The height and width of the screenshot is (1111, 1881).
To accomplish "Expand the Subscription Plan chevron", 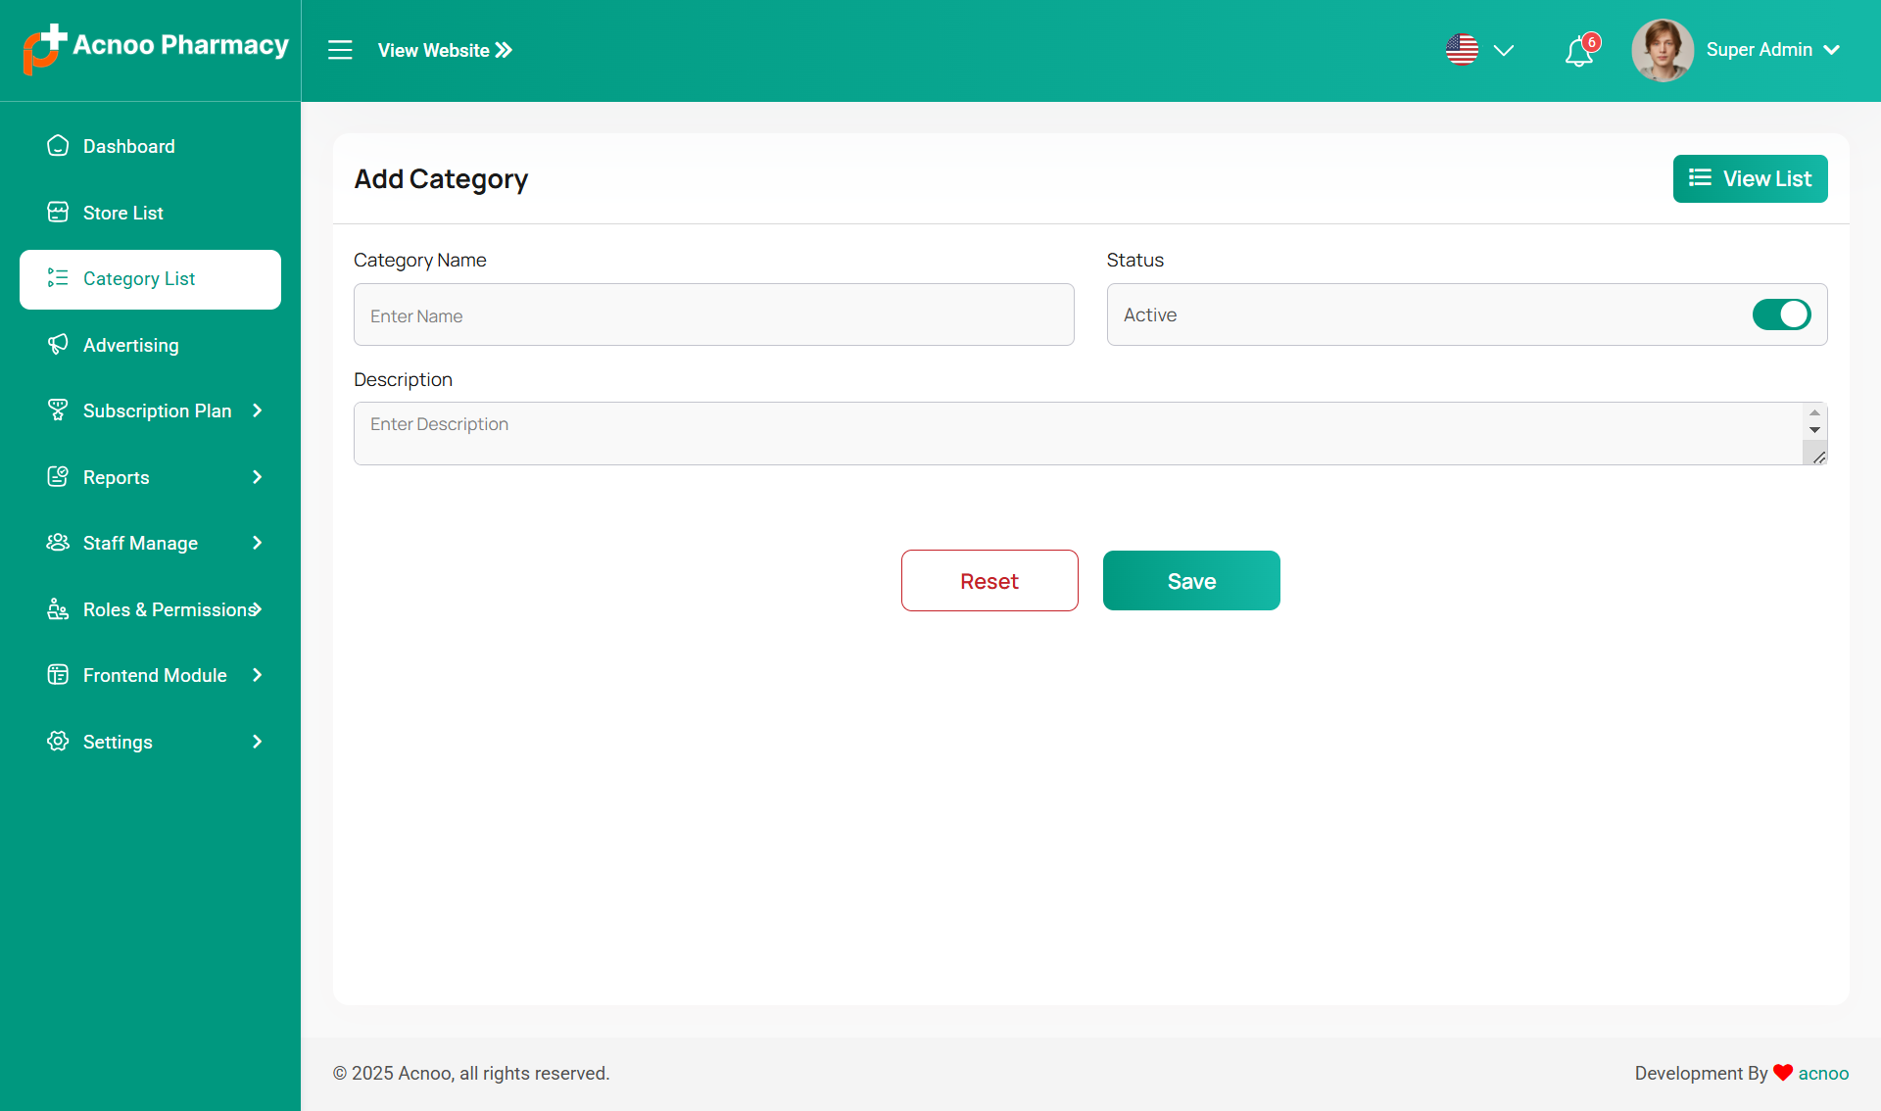I will click(x=258, y=411).
